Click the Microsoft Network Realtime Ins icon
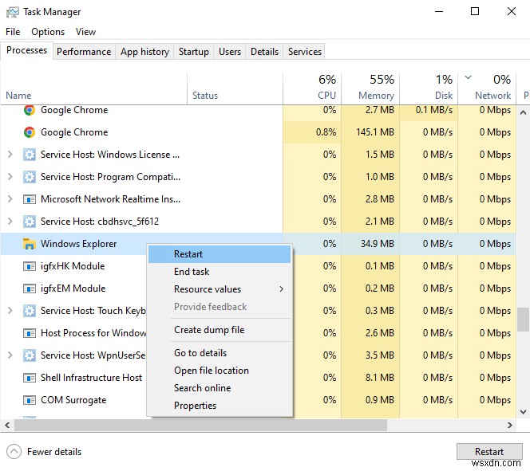Screen dimensions: 530x471 tap(30, 199)
